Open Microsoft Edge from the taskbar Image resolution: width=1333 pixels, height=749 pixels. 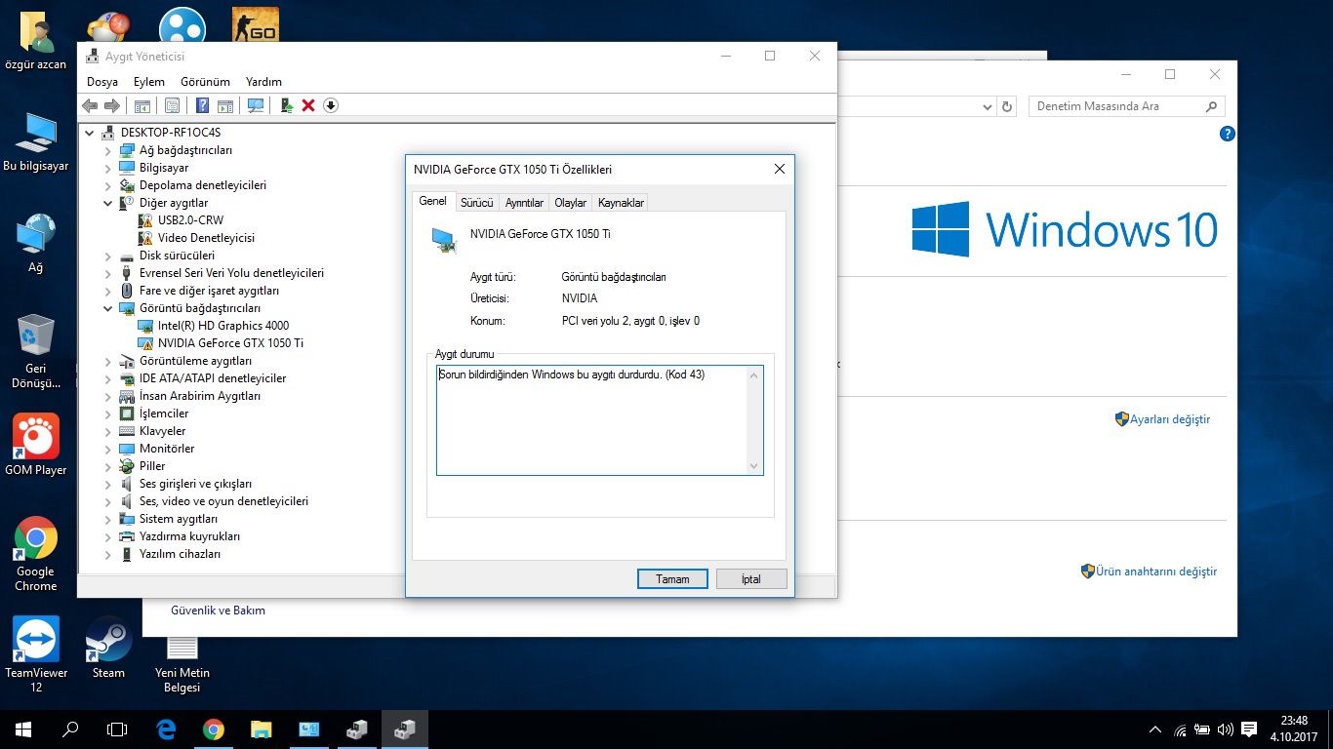pos(166,729)
